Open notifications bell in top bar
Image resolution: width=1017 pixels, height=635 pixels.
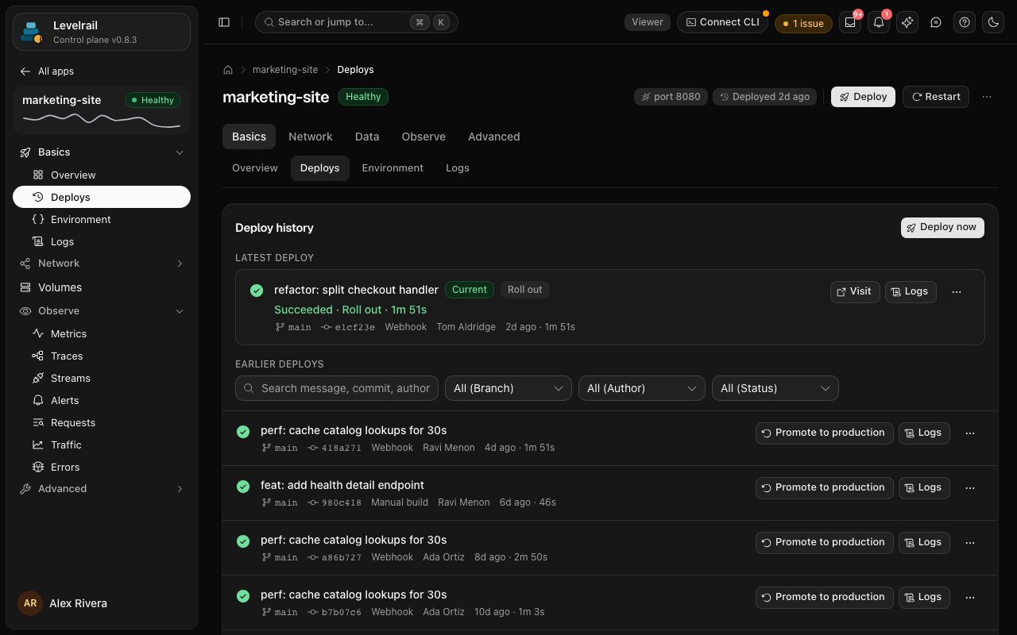[x=879, y=22]
